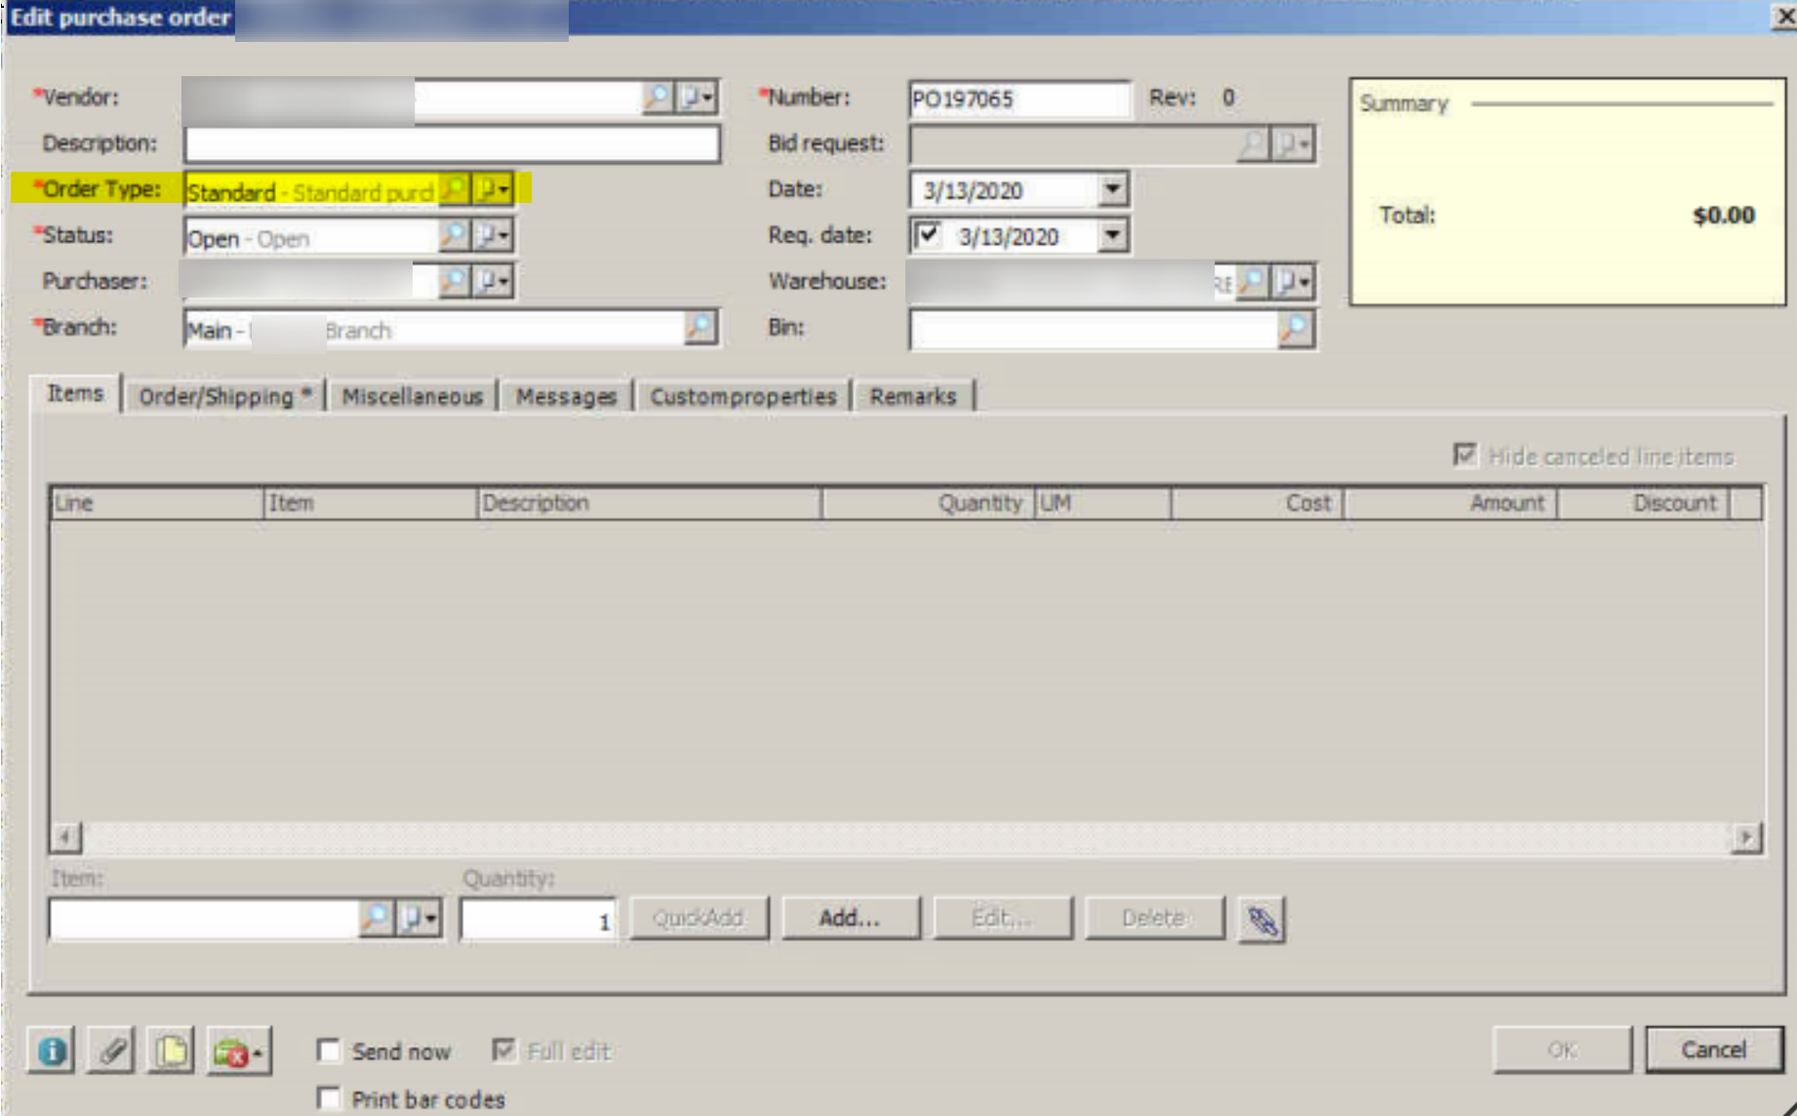
Task: Enable the Send now checkbox
Action: point(330,1051)
